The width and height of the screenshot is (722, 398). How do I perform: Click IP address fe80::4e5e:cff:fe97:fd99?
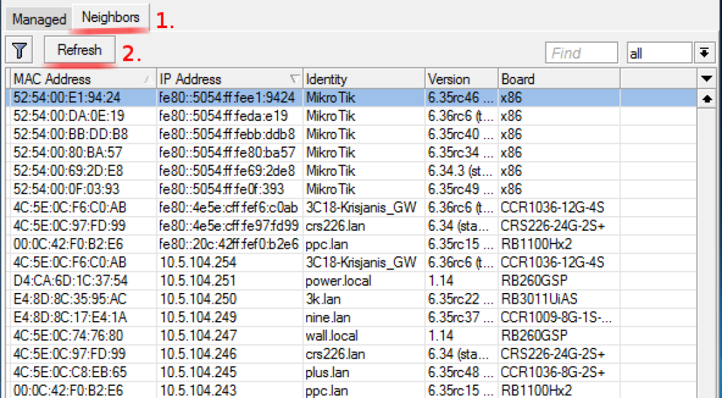point(229,225)
